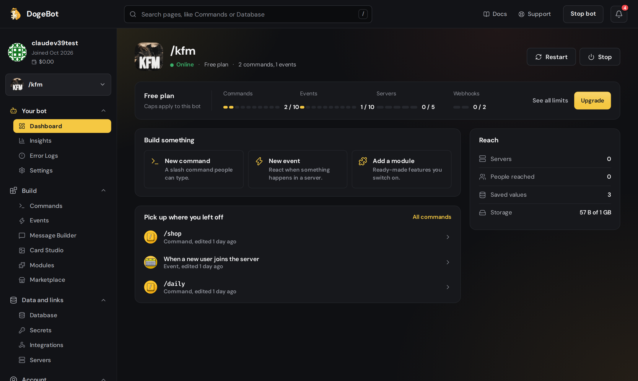Collapse the Your bot section
Viewport: 638px width, 381px height.
point(103,111)
